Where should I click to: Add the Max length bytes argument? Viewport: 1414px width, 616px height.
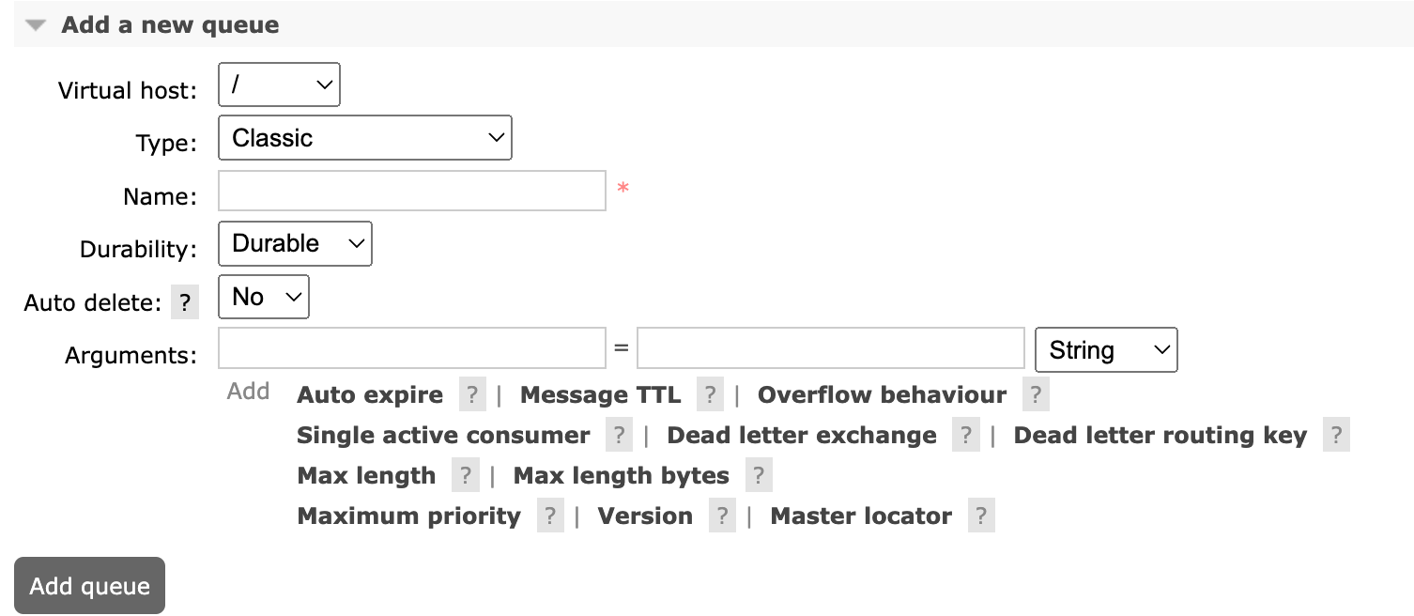(622, 476)
